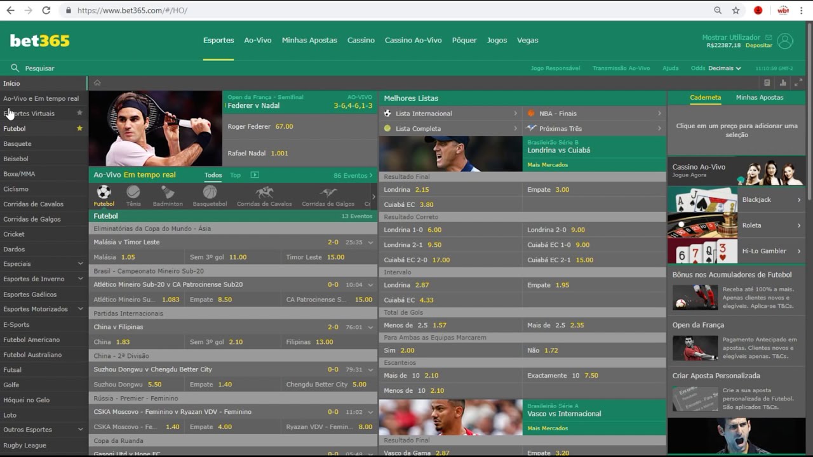
Task: Toggle favorite star for Futebol
Action: pos(79,128)
